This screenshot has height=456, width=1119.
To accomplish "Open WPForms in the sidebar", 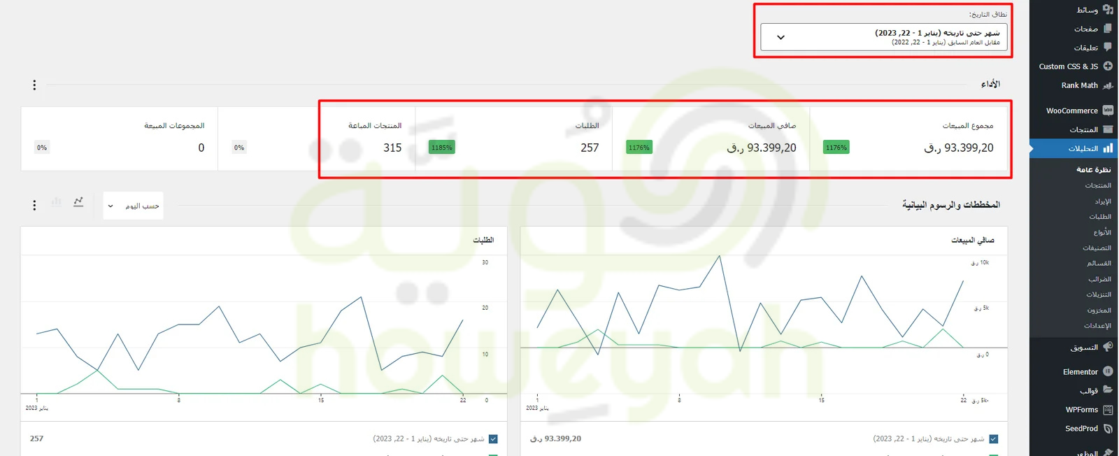I will (x=1081, y=410).
